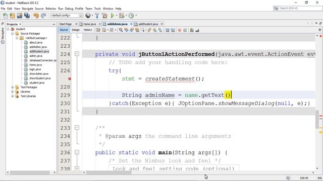Screen dimensions: 323x181
Task: Click the Debug Project icon
Action: pos(121,16)
